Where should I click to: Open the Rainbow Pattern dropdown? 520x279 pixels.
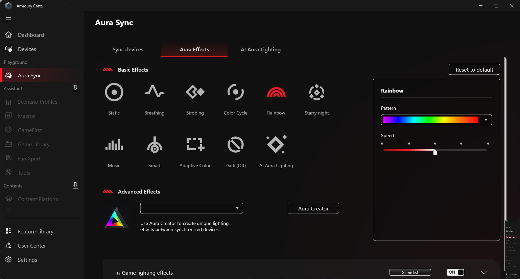(x=436, y=120)
